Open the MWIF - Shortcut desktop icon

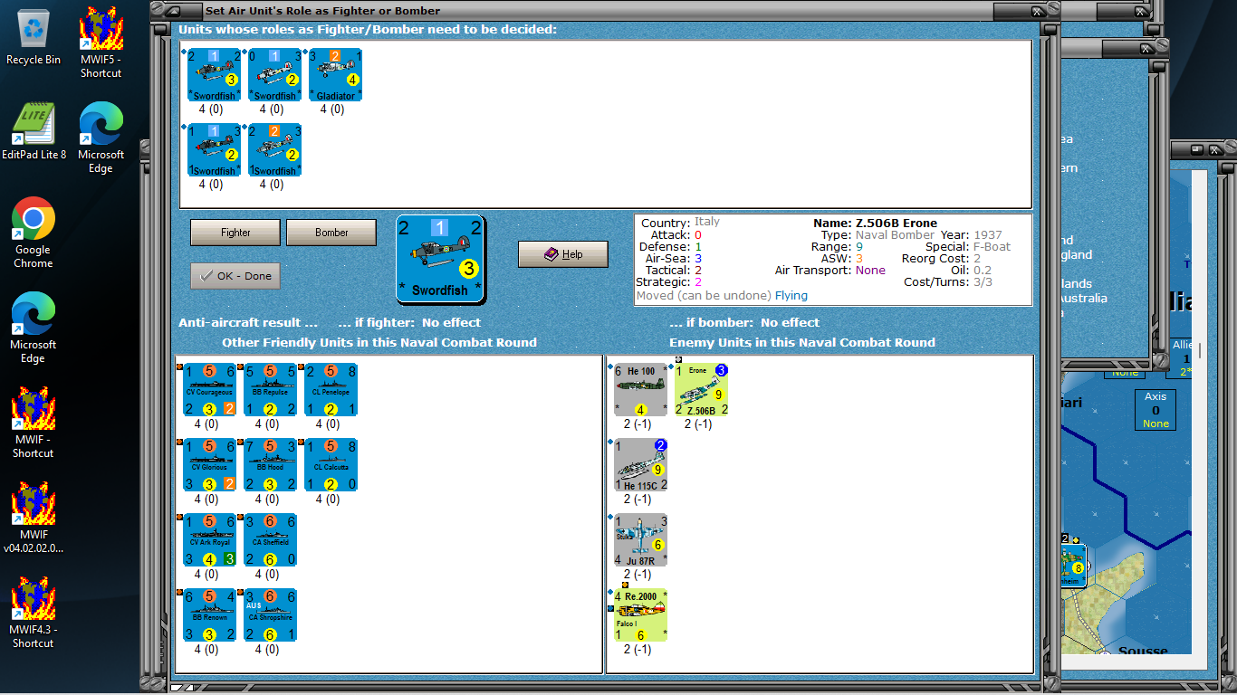pos(34,423)
